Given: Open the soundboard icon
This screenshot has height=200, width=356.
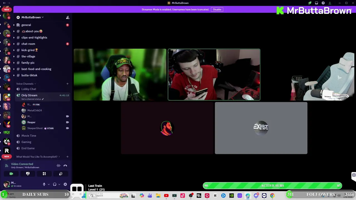Looking at the screenshot, I should pyautogui.click(x=61, y=174).
